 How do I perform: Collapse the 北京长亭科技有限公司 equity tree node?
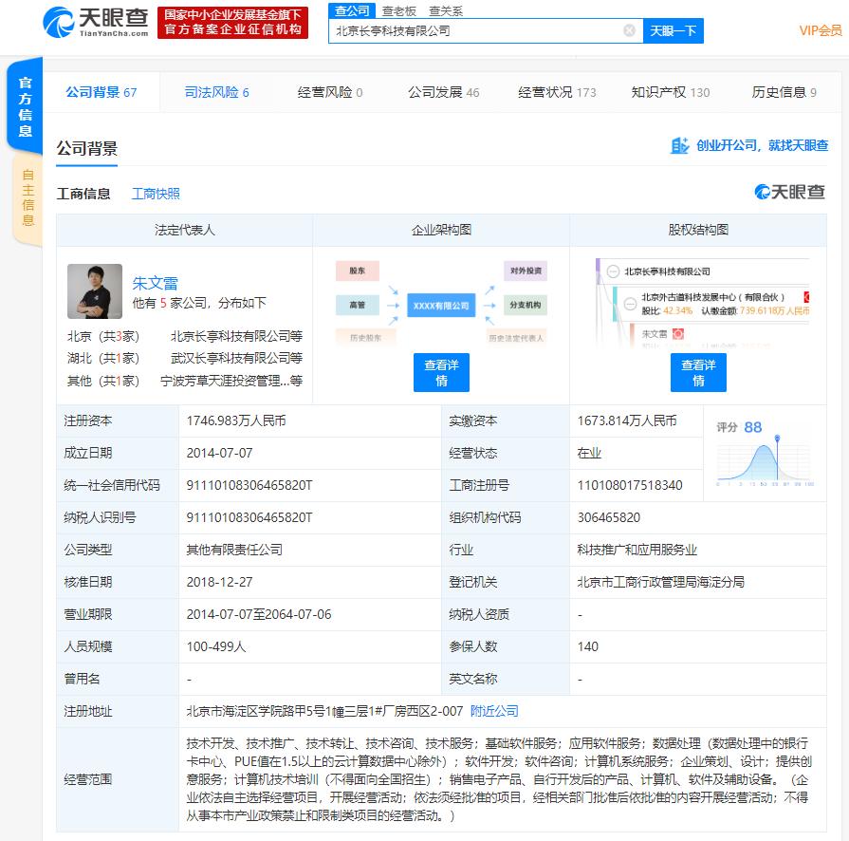(613, 271)
